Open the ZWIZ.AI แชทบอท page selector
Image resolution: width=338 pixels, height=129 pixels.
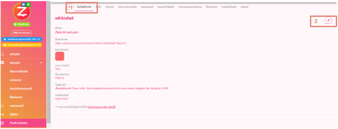[22, 32]
